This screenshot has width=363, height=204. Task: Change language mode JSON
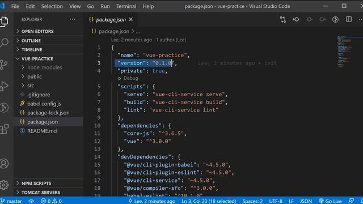[x=306, y=201]
